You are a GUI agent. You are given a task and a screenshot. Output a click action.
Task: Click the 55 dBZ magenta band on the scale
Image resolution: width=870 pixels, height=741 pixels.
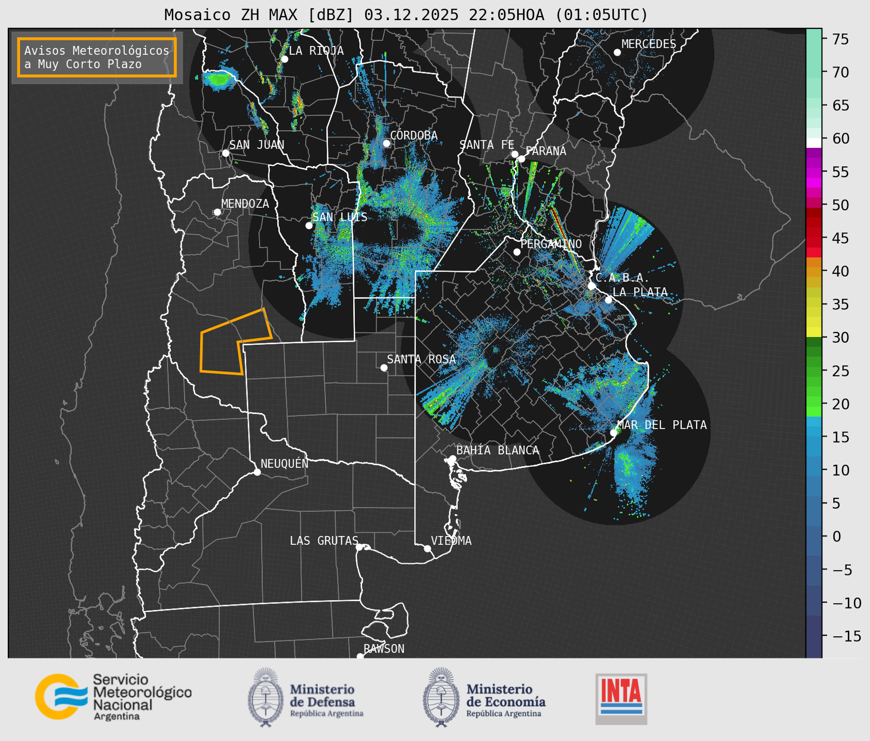814,172
